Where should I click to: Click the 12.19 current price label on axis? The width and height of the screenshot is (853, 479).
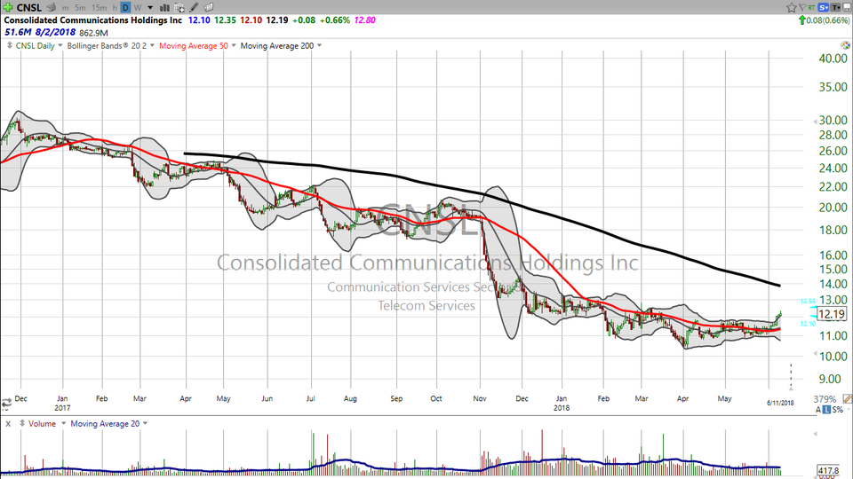tap(831, 314)
